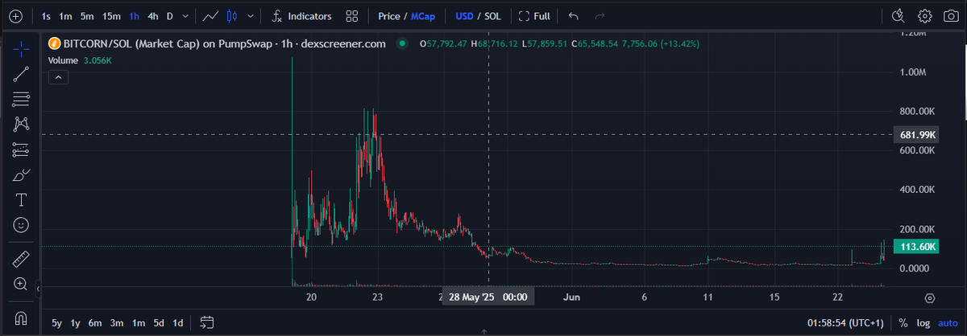
Task: Set bottom date range to 1m
Action: (x=139, y=323)
